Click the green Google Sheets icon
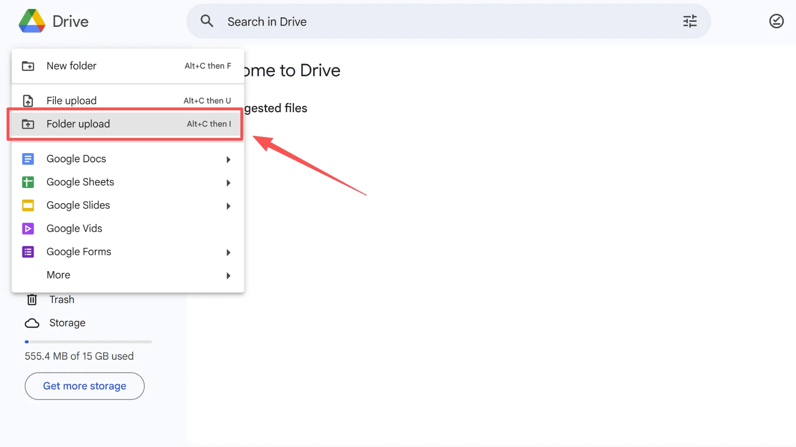 (28, 182)
